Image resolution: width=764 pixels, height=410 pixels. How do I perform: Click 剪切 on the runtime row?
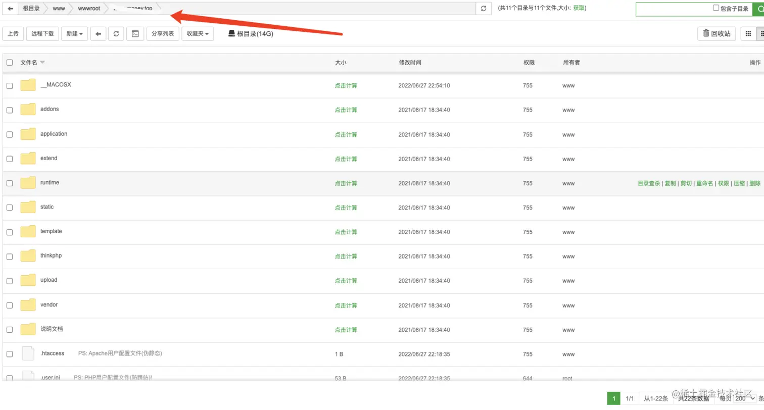coord(686,183)
